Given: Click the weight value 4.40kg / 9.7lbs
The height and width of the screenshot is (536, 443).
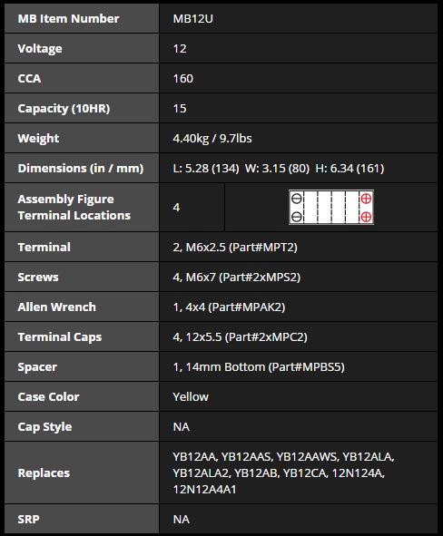Looking at the screenshot, I should [212, 139].
